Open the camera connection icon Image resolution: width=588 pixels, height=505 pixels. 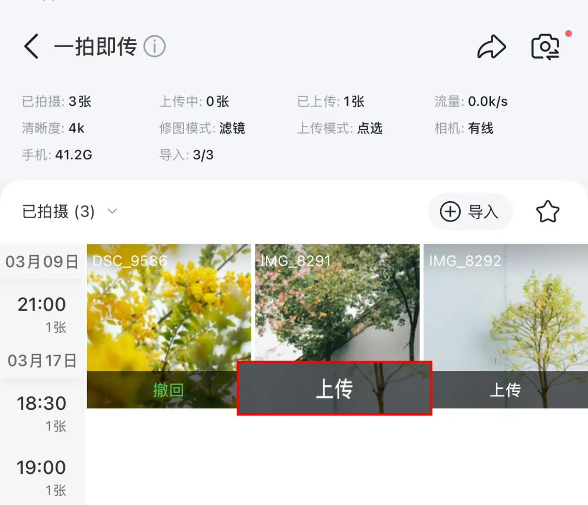pos(545,47)
